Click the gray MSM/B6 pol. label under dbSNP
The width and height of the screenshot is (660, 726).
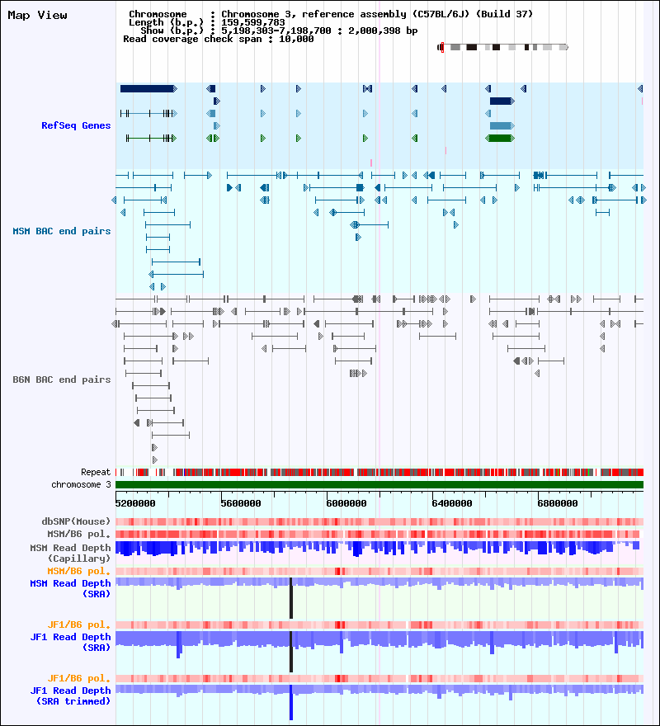(x=78, y=534)
